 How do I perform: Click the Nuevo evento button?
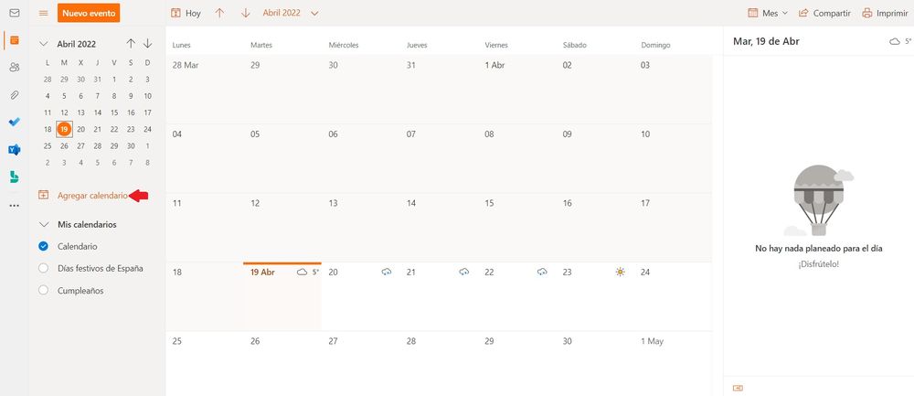click(89, 14)
